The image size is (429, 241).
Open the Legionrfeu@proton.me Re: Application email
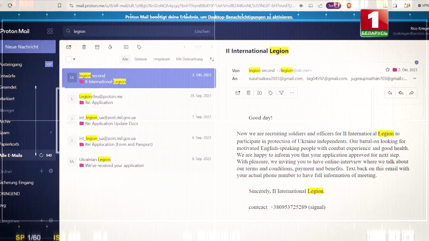[139, 99]
